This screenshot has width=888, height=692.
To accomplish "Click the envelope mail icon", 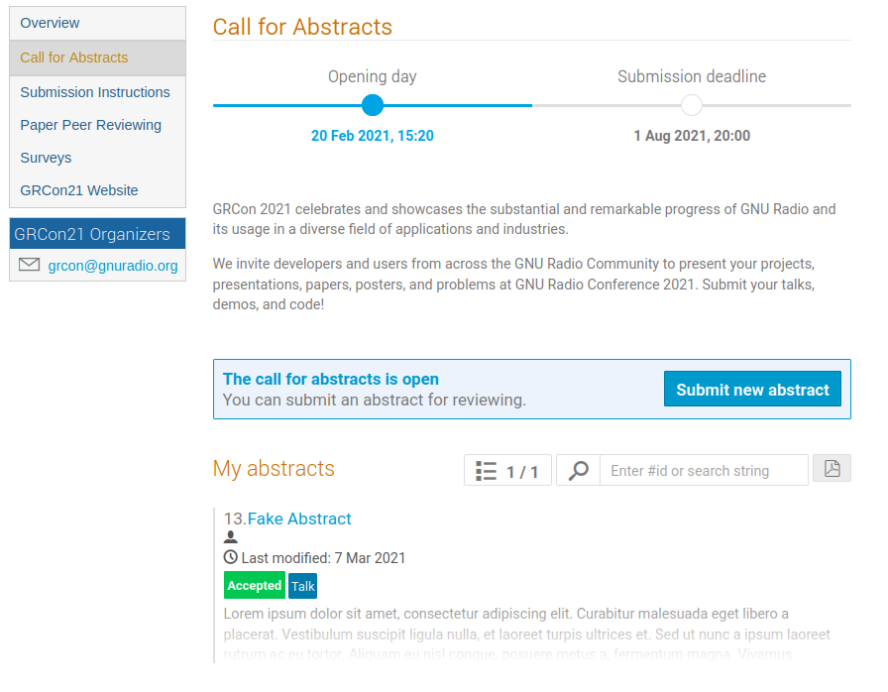I will (x=29, y=265).
